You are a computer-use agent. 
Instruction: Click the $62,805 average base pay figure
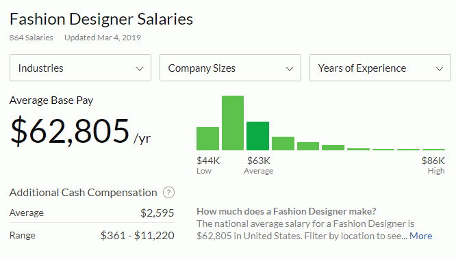click(70, 131)
